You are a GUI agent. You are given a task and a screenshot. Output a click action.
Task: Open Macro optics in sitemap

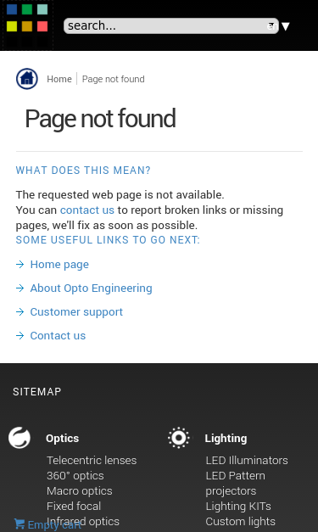80,491
